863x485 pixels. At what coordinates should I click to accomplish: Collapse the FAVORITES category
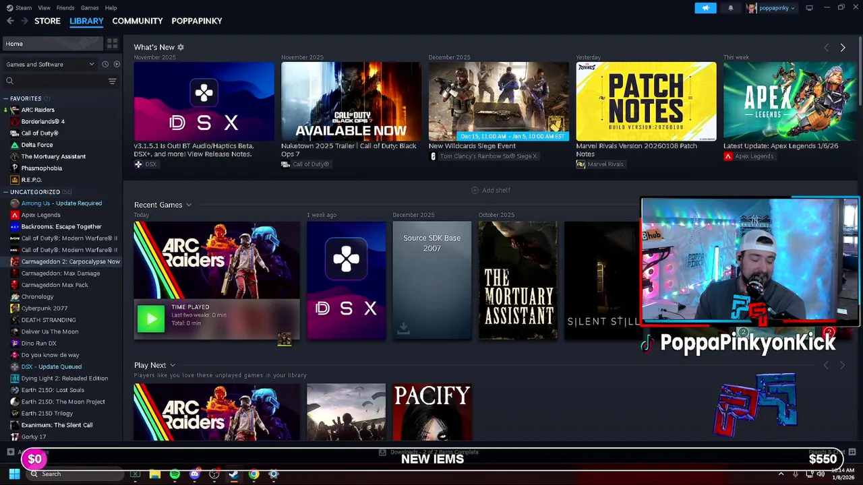coord(5,98)
